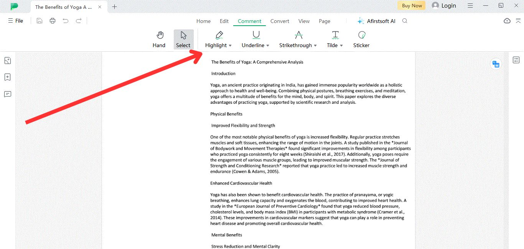The image size is (524, 249).
Task: Open the File menu
Action: [x=16, y=21]
